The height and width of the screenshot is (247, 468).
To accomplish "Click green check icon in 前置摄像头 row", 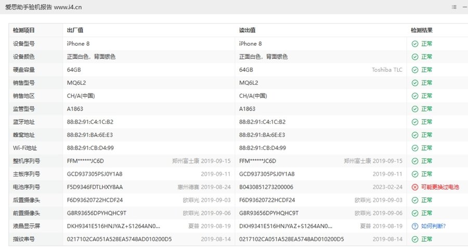I will coord(415,213).
